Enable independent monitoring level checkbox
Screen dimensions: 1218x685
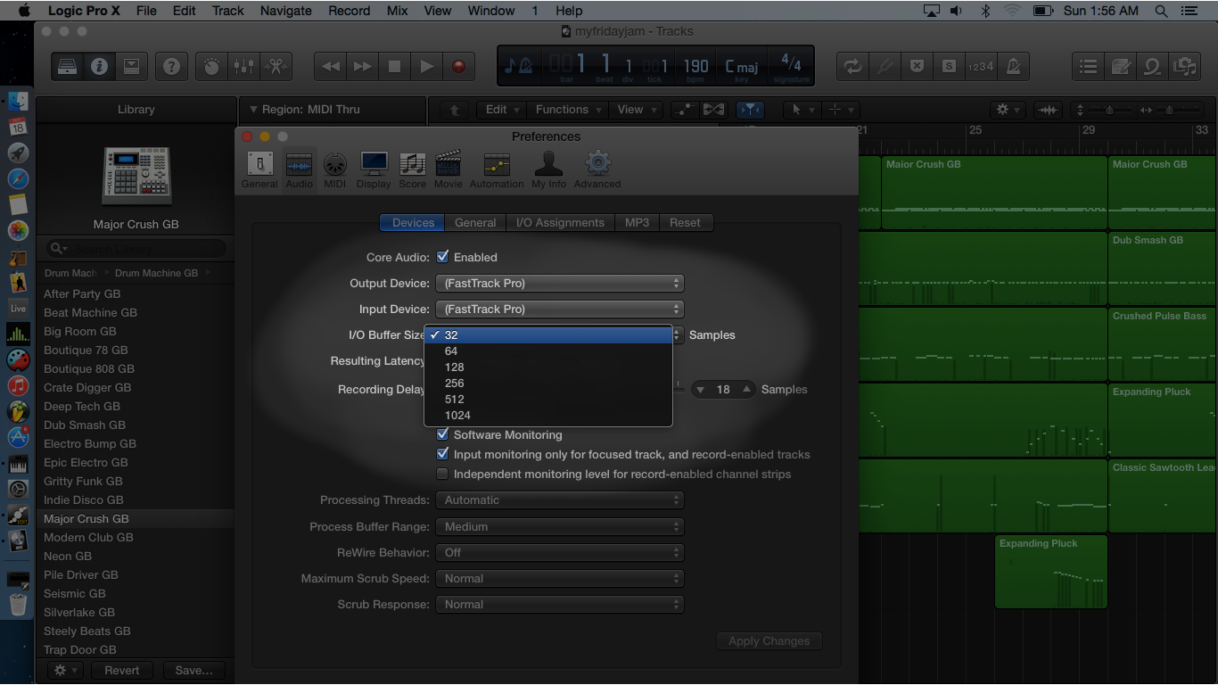tap(442, 475)
